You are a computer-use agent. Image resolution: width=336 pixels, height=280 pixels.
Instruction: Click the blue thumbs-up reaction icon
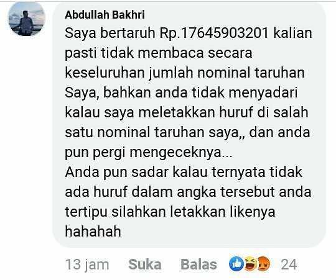pos(236,264)
